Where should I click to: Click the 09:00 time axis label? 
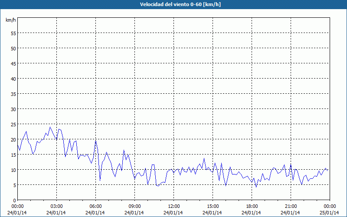pos(134,207)
